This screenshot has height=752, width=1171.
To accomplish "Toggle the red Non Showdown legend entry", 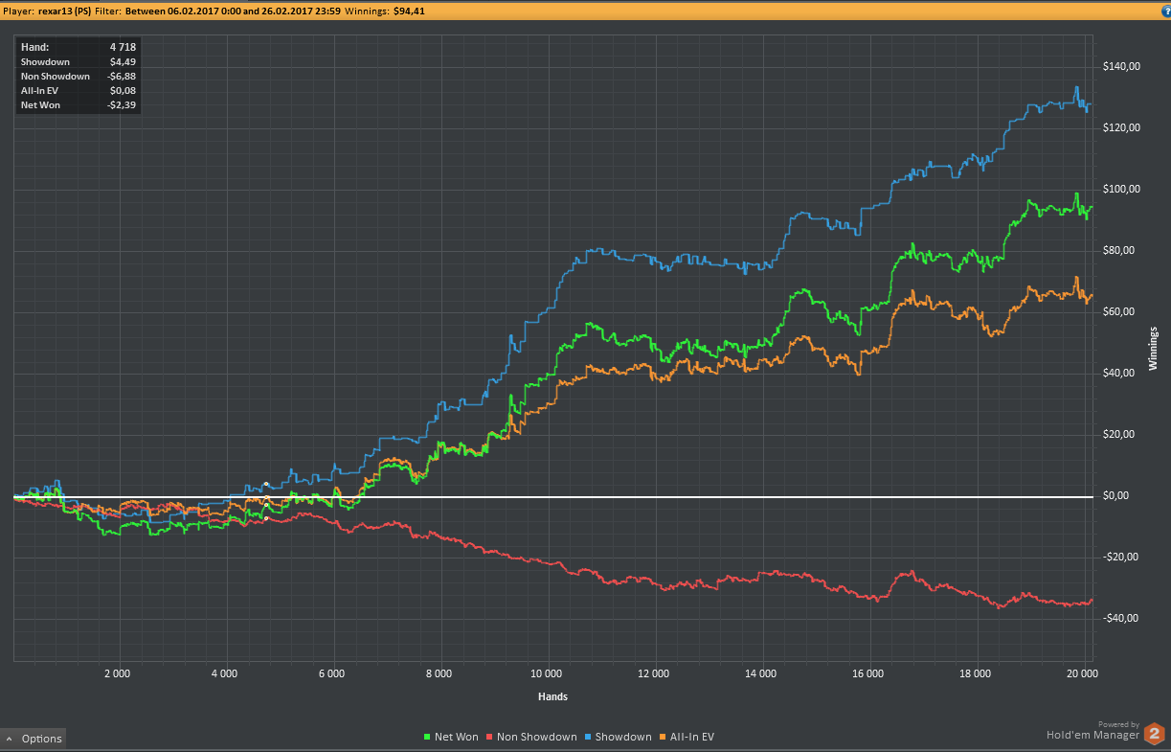I will pos(532,737).
